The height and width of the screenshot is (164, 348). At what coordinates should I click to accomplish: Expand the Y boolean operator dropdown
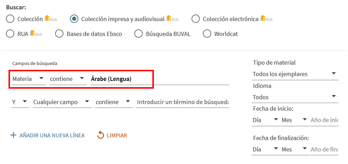20,102
